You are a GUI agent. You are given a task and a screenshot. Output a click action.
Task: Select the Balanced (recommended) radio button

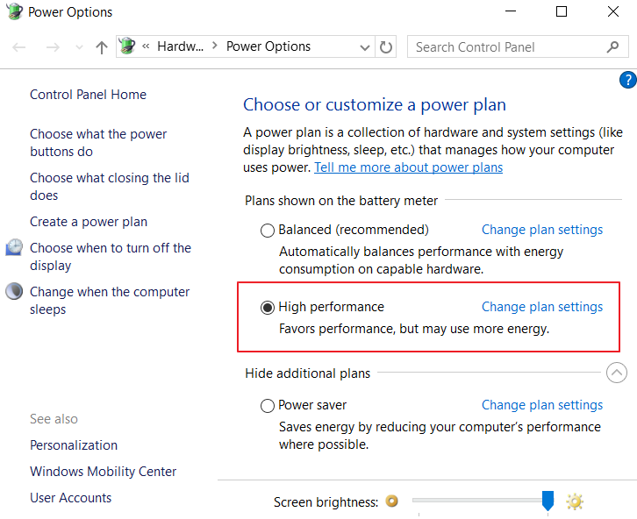coord(268,230)
